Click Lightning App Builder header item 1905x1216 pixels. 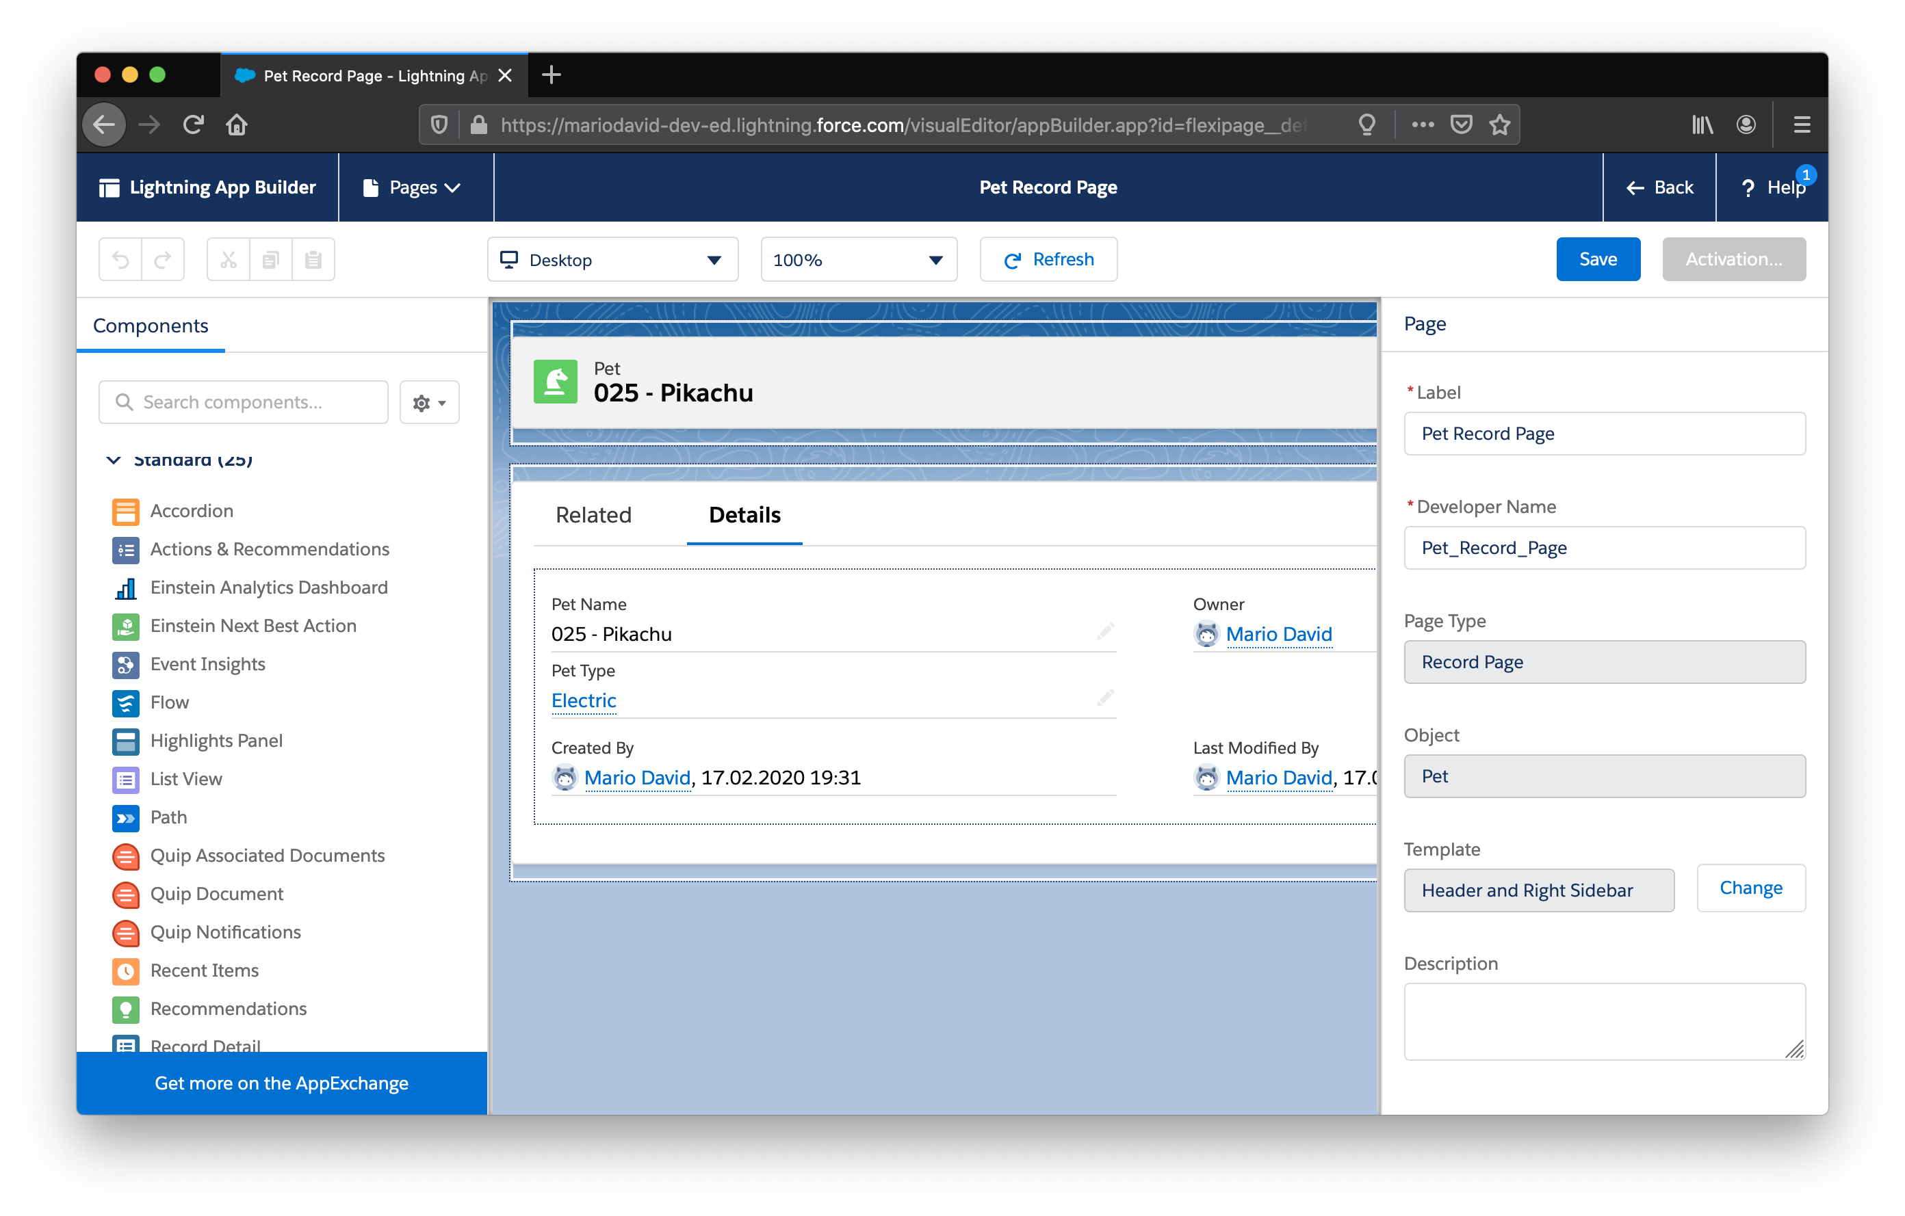[x=207, y=187]
